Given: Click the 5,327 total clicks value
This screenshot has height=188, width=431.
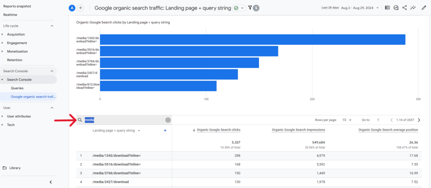Looking at the screenshot, I should tap(236, 142).
